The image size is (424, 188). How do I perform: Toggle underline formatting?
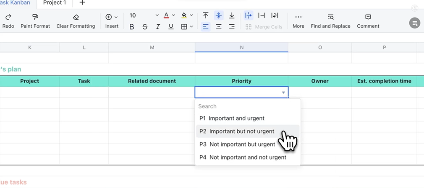[171, 27]
